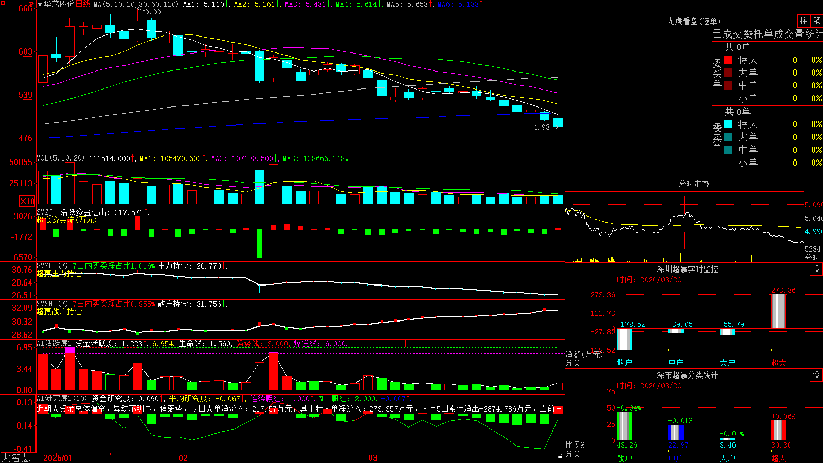Image resolution: width=823 pixels, height=463 pixels.
Task: Switch 龙虎看盘 to 笔 tick view
Action: pos(816,21)
